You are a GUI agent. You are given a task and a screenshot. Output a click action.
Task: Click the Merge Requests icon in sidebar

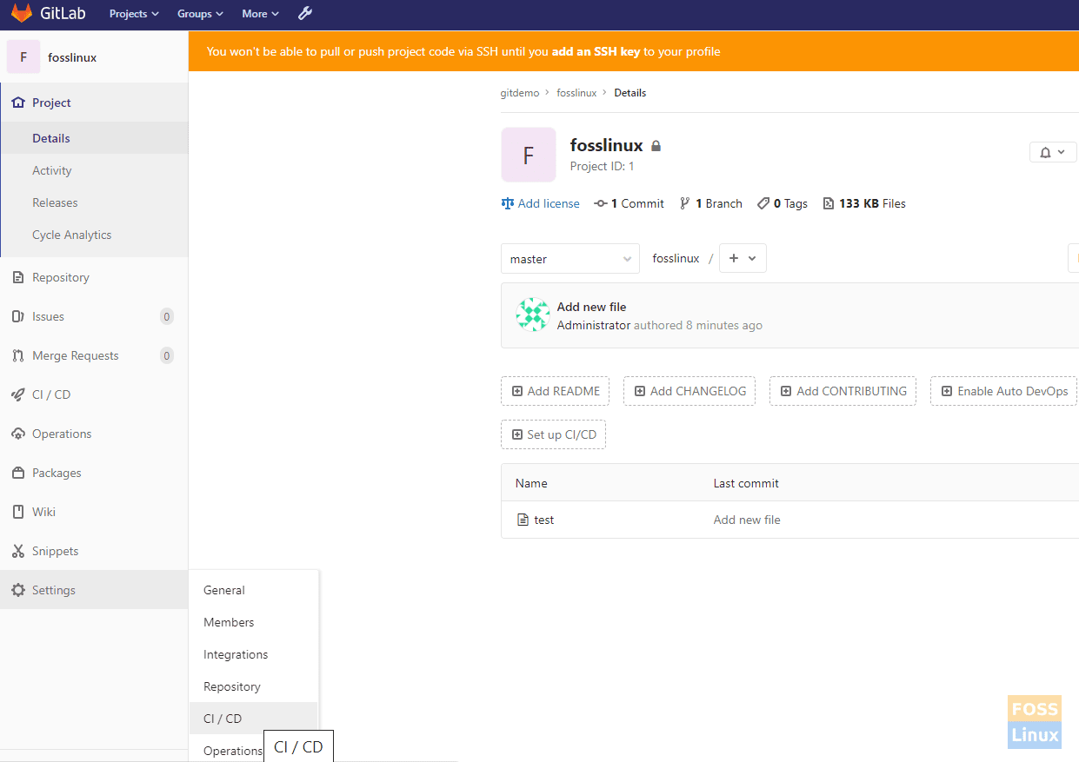[x=17, y=355]
